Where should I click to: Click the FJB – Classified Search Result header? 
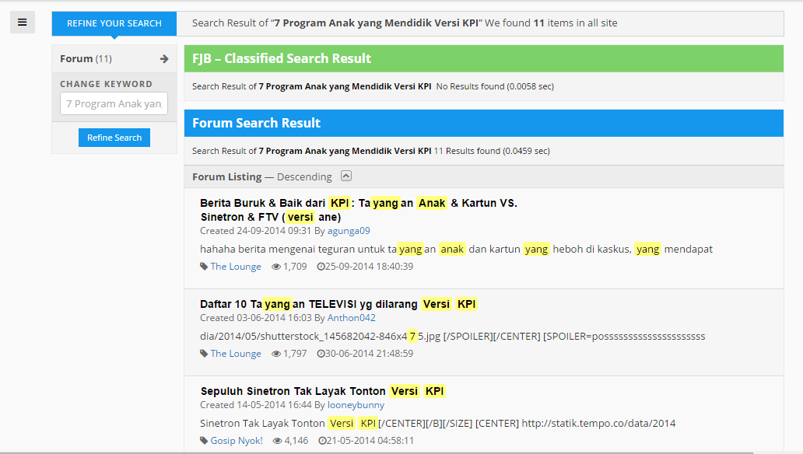click(484, 58)
